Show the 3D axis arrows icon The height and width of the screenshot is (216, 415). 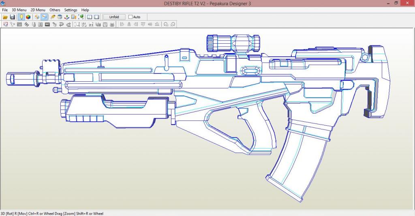click(x=67, y=17)
